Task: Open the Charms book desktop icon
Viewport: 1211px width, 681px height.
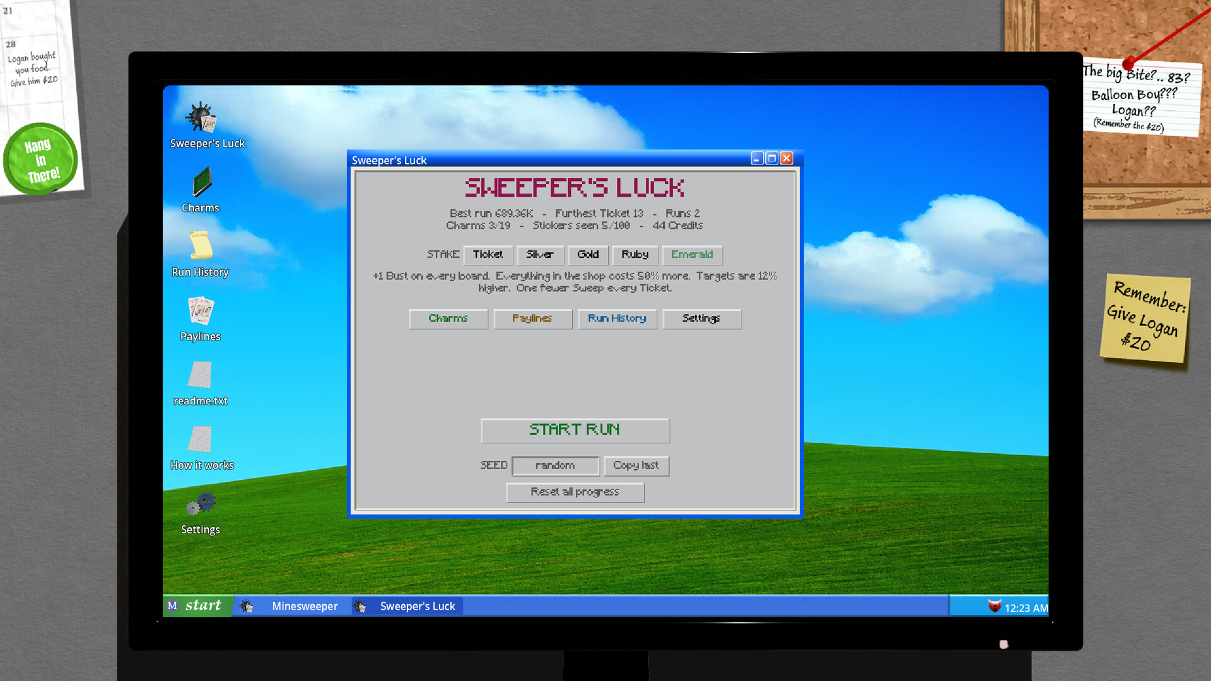Action: pyautogui.click(x=201, y=182)
